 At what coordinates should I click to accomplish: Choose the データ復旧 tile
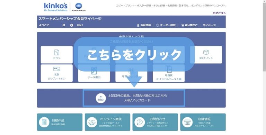[x=94, y=73]
